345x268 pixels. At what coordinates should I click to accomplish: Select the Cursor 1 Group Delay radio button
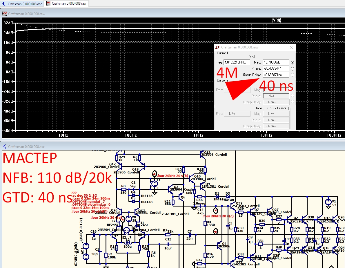(x=293, y=75)
